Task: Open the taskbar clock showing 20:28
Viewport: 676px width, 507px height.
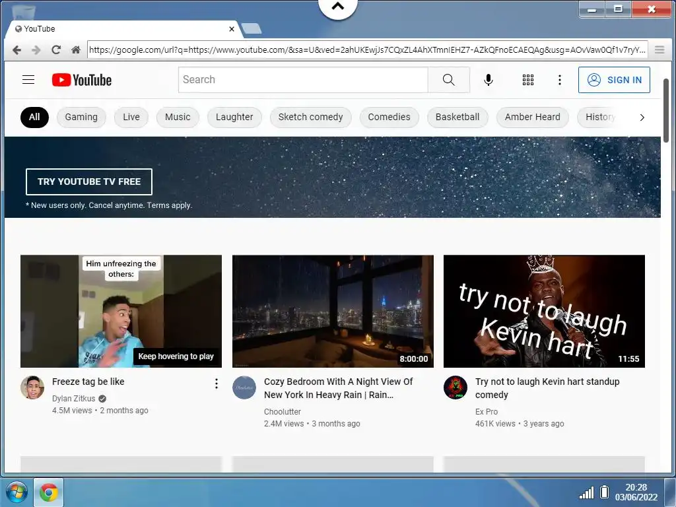Action: pyautogui.click(x=636, y=492)
